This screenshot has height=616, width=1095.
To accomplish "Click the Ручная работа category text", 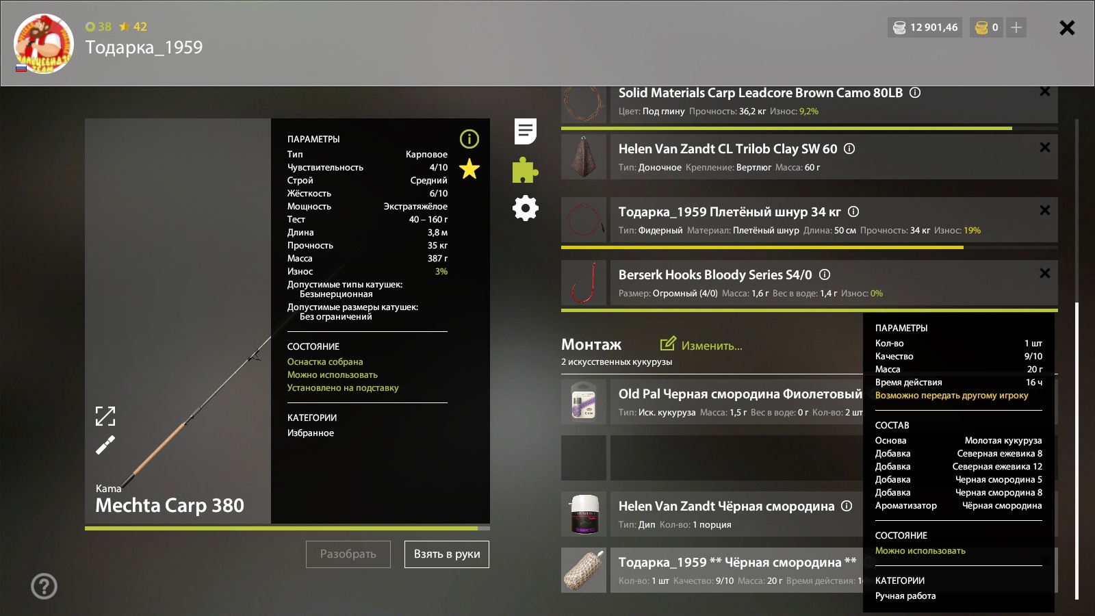I will pos(905,595).
